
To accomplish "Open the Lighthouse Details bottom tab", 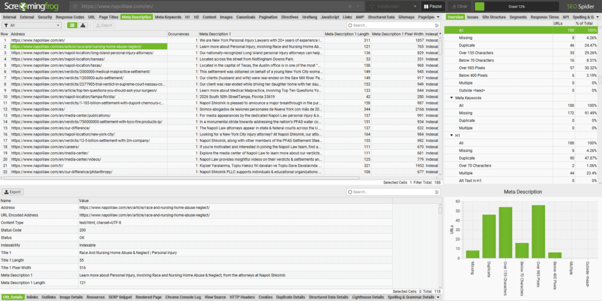I will 368,297.
